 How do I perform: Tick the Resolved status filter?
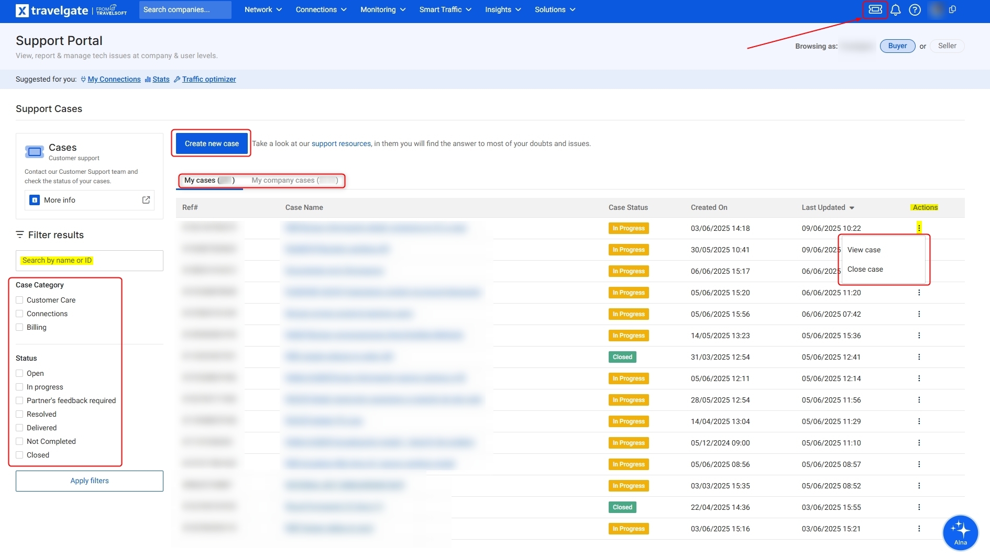click(19, 414)
